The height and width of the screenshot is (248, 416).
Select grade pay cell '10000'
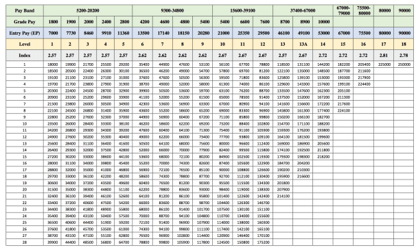pyautogui.click(x=323, y=22)
